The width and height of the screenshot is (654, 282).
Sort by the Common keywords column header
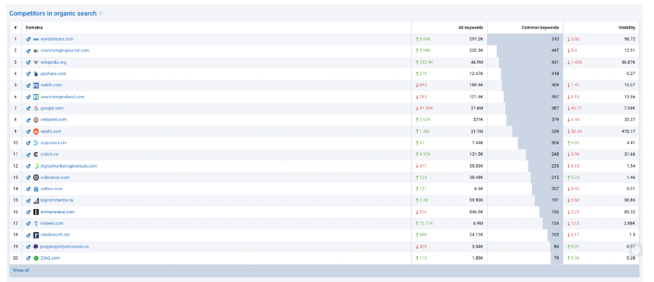coord(540,27)
